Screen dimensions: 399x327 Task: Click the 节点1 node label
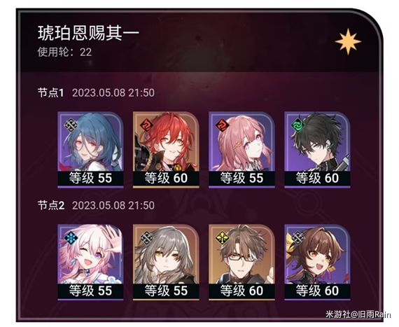point(50,92)
